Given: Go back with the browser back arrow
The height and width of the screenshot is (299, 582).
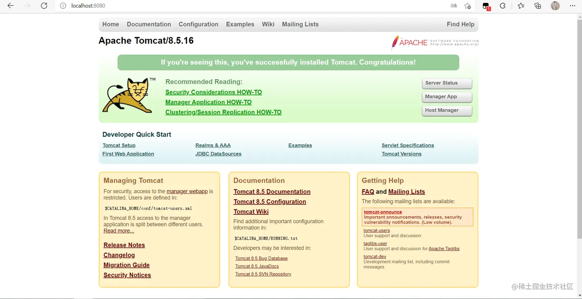Looking at the screenshot, I should point(11,6).
